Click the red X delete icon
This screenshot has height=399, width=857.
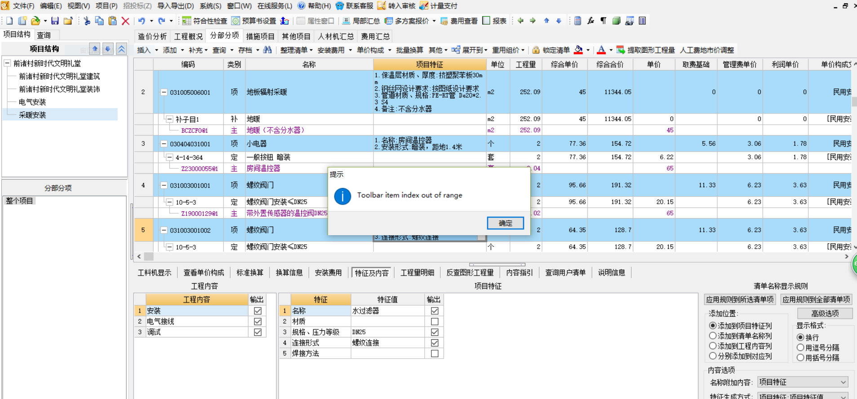pyautogui.click(x=125, y=21)
